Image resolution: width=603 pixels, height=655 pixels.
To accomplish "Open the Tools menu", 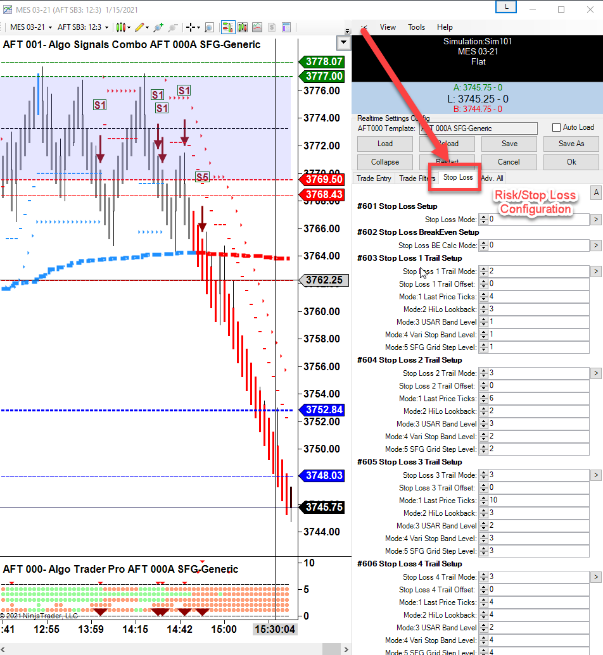I will [x=416, y=27].
